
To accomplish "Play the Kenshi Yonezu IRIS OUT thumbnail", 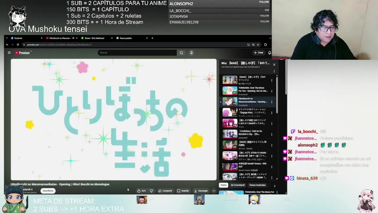I will 230,167.
